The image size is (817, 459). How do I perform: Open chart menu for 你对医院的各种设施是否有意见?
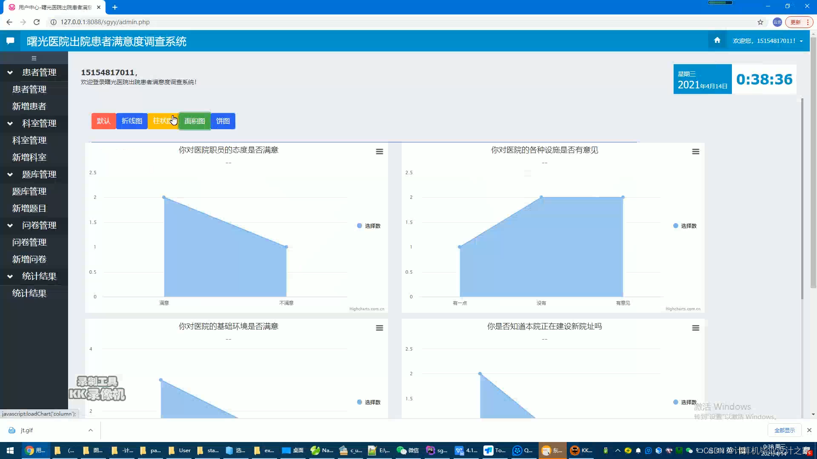(x=696, y=152)
